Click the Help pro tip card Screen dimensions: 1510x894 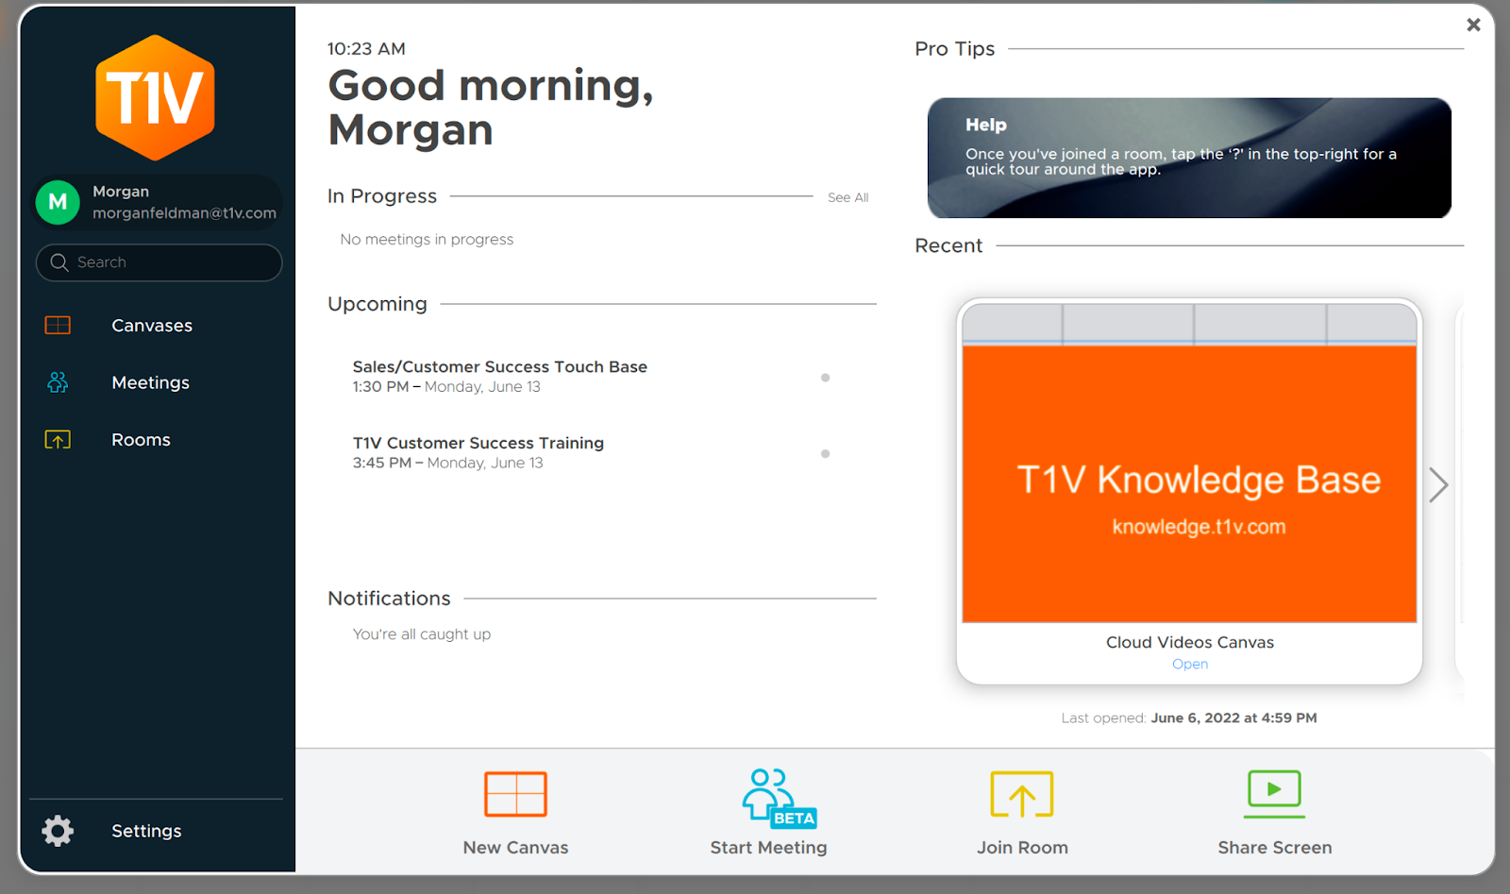(1189, 158)
